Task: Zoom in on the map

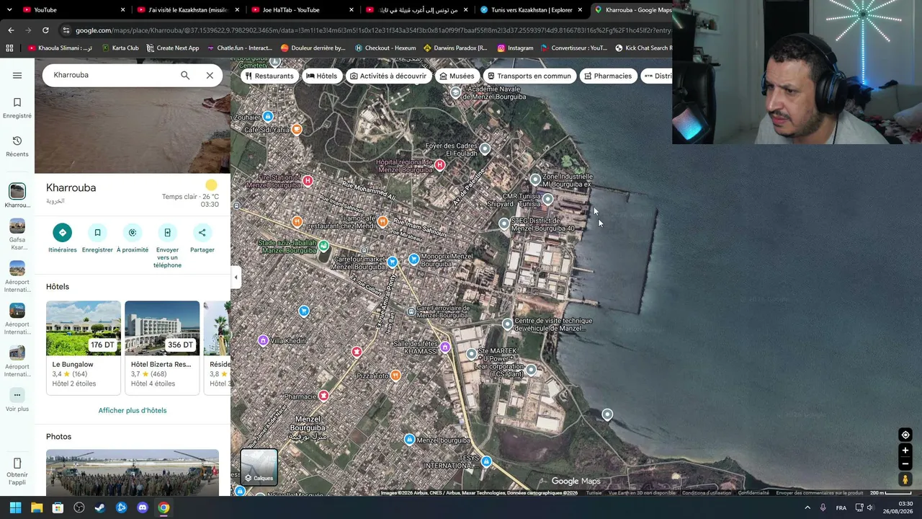Action: (x=905, y=451)
